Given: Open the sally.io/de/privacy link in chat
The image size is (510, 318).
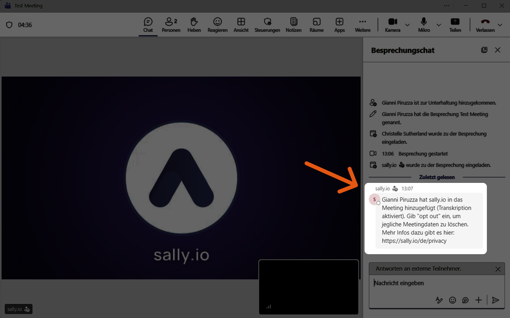Looking at the screenshot, I should click(x=414, y=241).
